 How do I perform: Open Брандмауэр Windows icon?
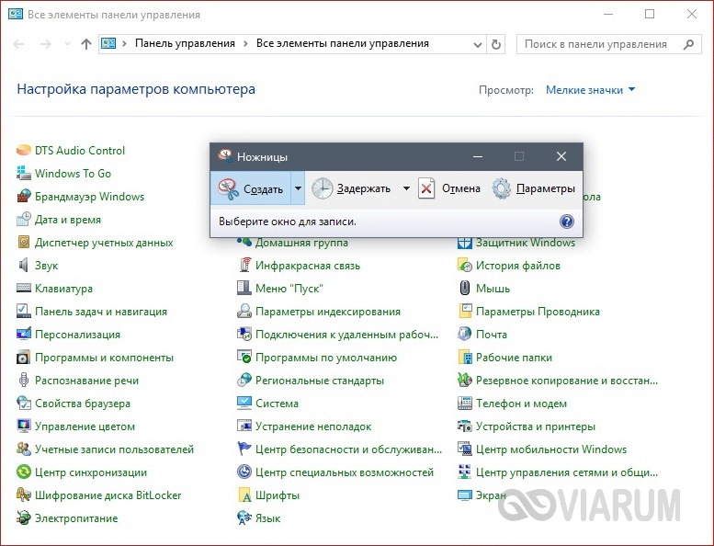(24, 197)
